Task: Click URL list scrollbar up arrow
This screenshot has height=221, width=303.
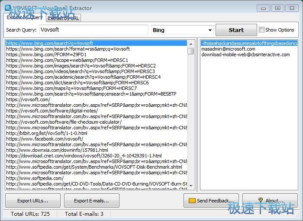Action: pos(191,44)
